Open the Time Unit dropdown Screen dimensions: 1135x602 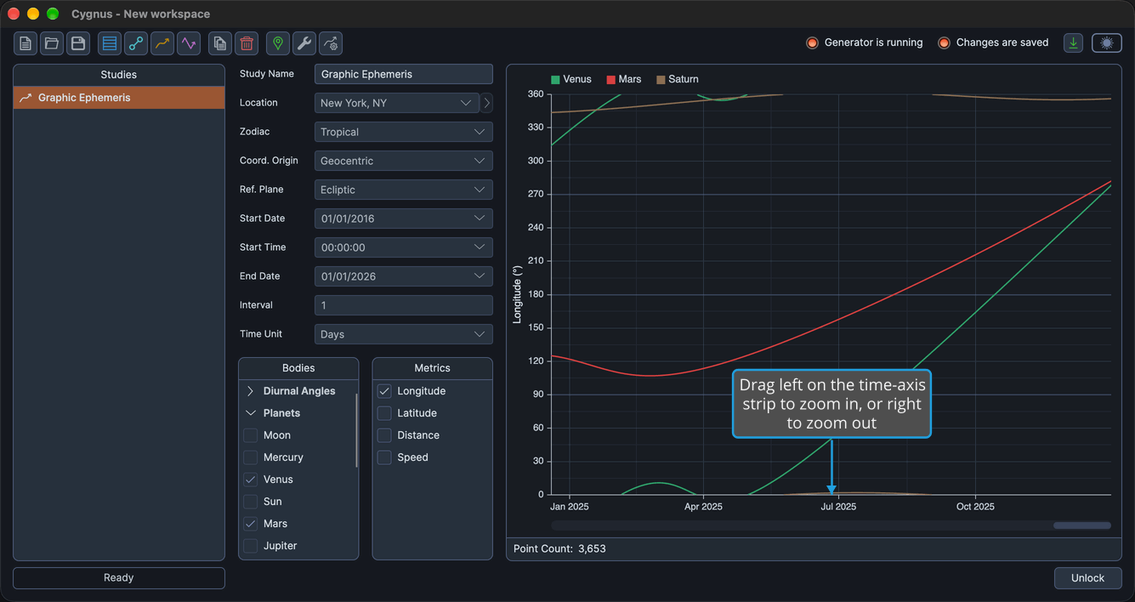pos(404,334)
